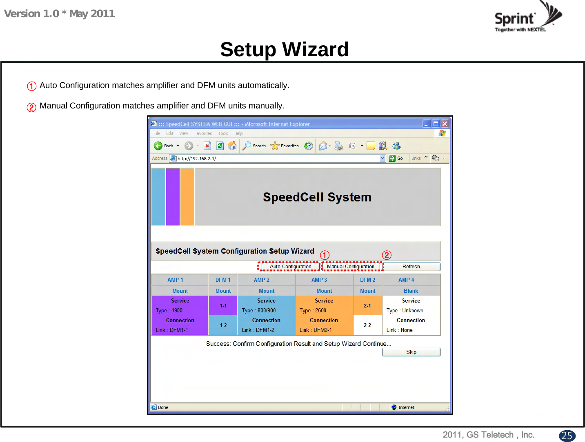
Task: Open the View menu
Action: [184, 133]
